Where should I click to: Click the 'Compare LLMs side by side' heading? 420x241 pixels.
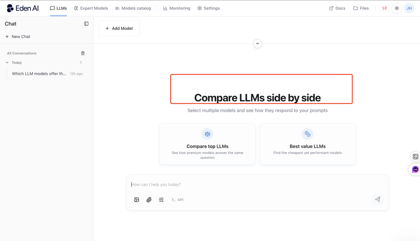point(258,98)
